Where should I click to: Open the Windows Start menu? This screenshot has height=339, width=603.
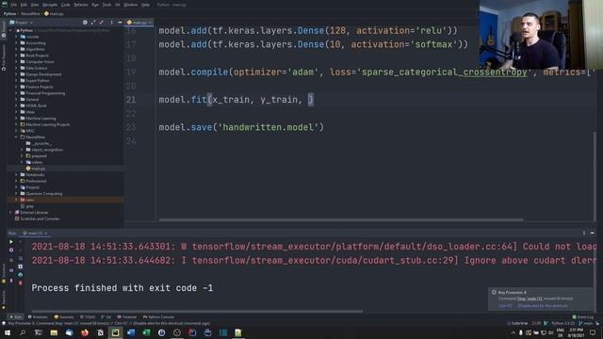[x=8, y=332]
